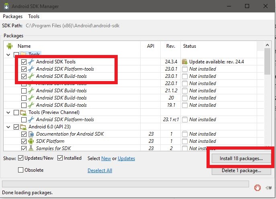Click the package list vertical scrollbar thumb

(267, 61)
